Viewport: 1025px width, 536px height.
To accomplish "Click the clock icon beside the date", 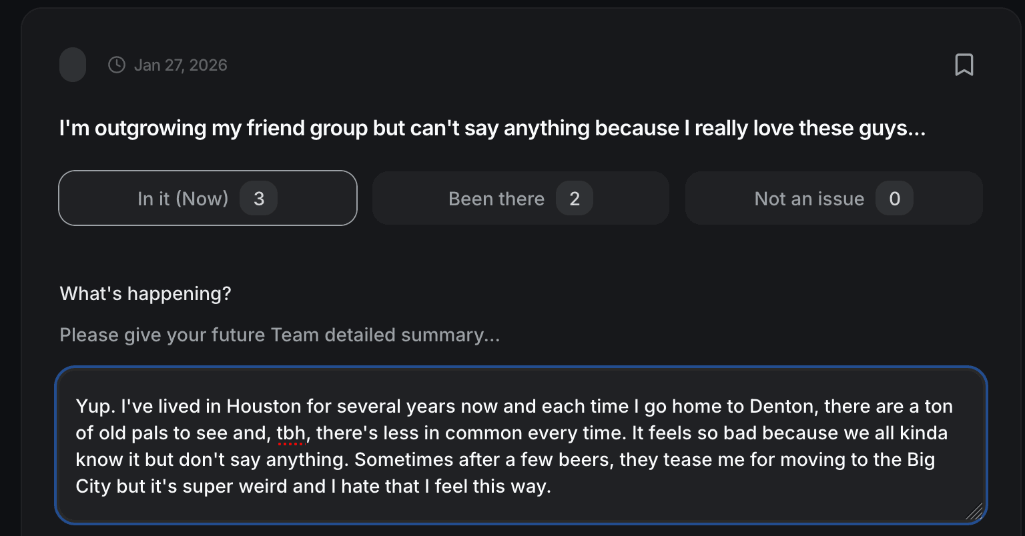I will click(116, 64).
